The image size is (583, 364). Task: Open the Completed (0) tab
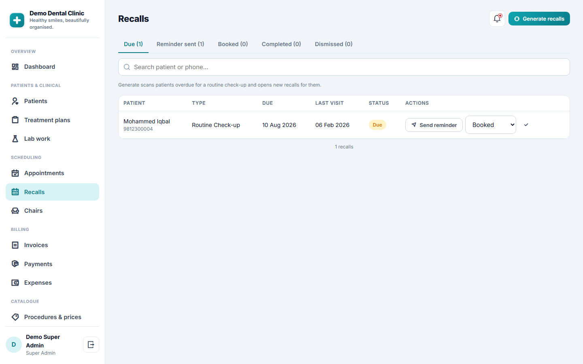pos(281,44)
